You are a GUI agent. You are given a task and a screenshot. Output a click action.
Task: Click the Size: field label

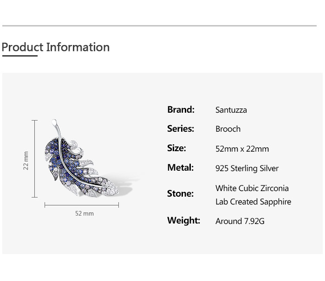tap(176, 148)
